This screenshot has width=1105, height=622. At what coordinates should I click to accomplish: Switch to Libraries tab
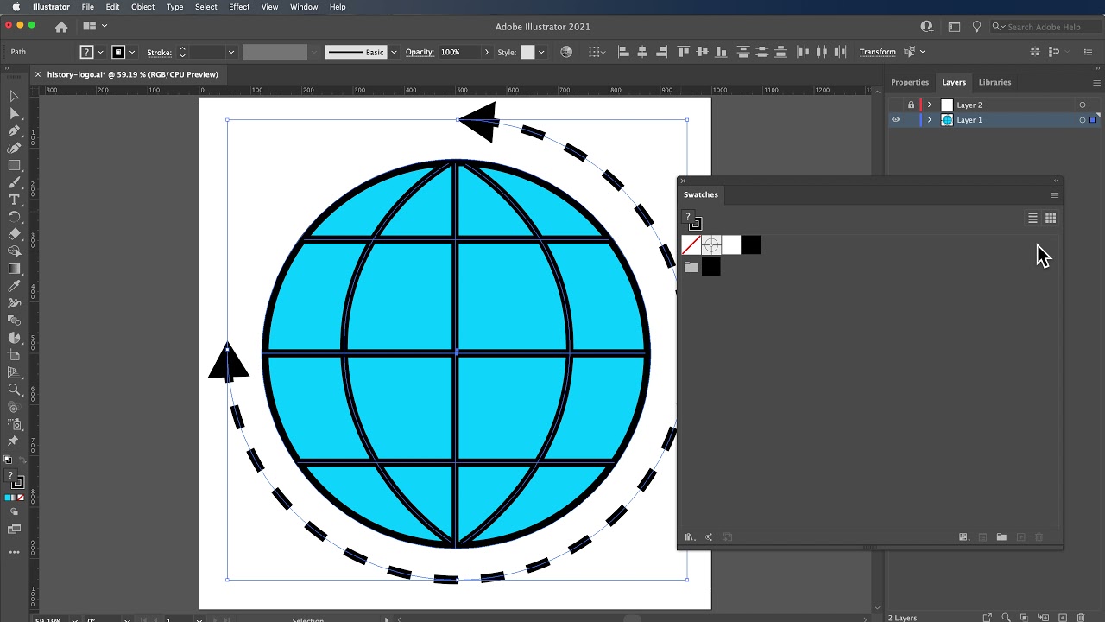[x=994, y=82]
